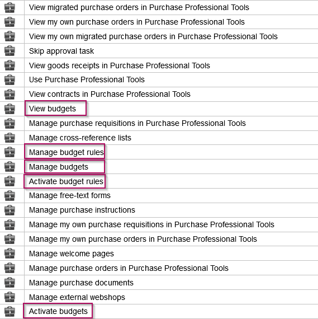Click briefcase icon next to Manage free-text forms

click(x=10, y=195)
